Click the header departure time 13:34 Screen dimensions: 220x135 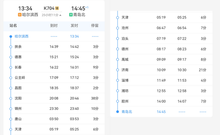pos(25,9)
